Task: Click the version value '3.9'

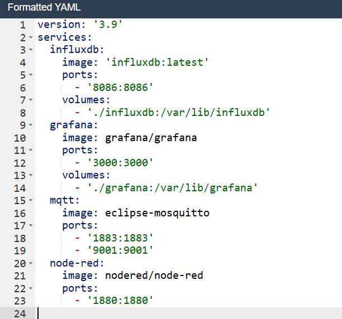Action: click(108, 25)
